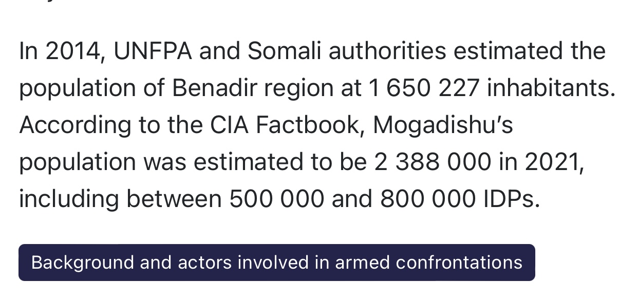
Task: Click the word According
Action: (x=74, y=126)
